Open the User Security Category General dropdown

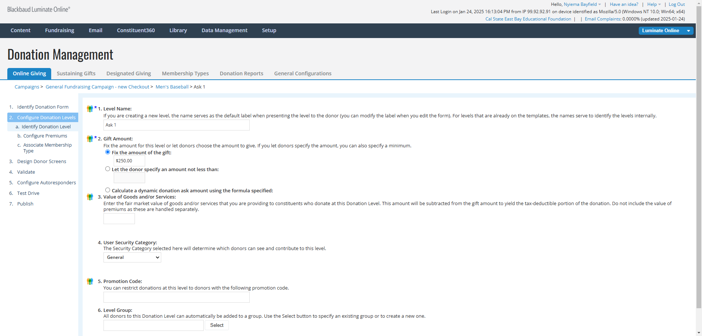click(132, 257)
